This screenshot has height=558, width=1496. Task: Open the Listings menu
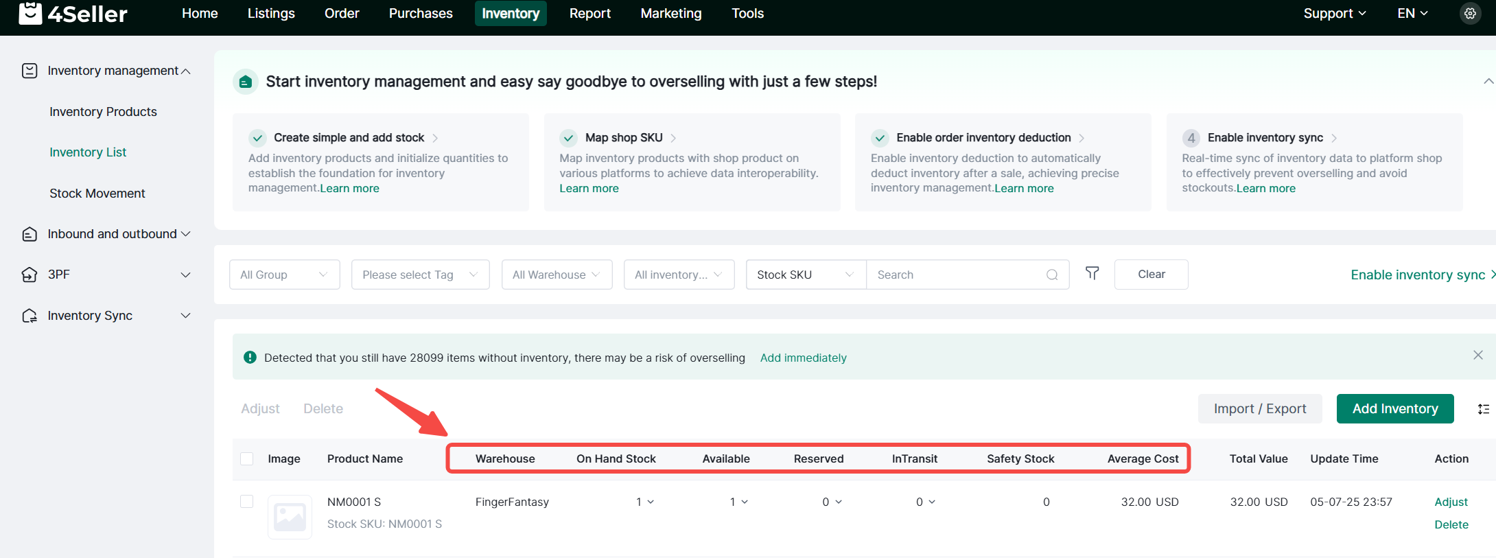click(x=271, y=14)
